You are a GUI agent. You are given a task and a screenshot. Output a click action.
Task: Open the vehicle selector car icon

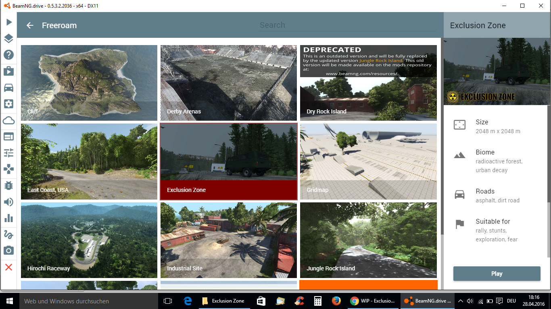[x=9, y=88]
